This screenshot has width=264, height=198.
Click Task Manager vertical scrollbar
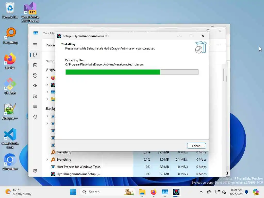224,75
